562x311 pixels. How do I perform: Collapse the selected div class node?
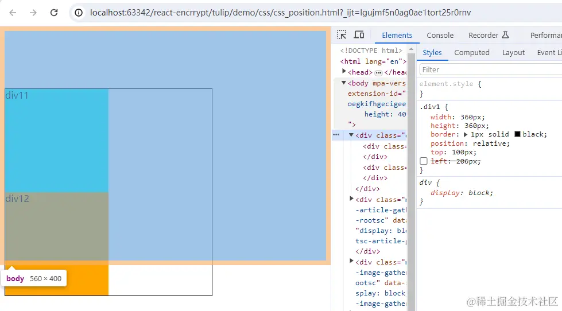[351, 135]
